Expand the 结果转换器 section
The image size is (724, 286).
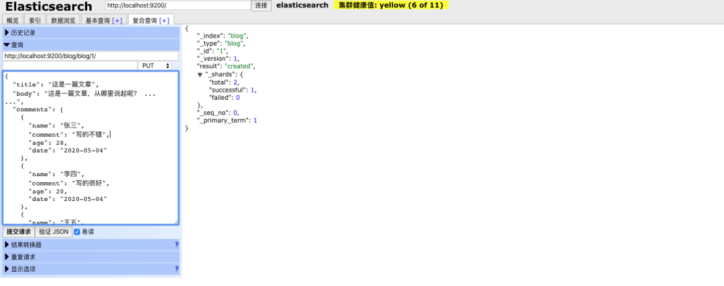91,244
